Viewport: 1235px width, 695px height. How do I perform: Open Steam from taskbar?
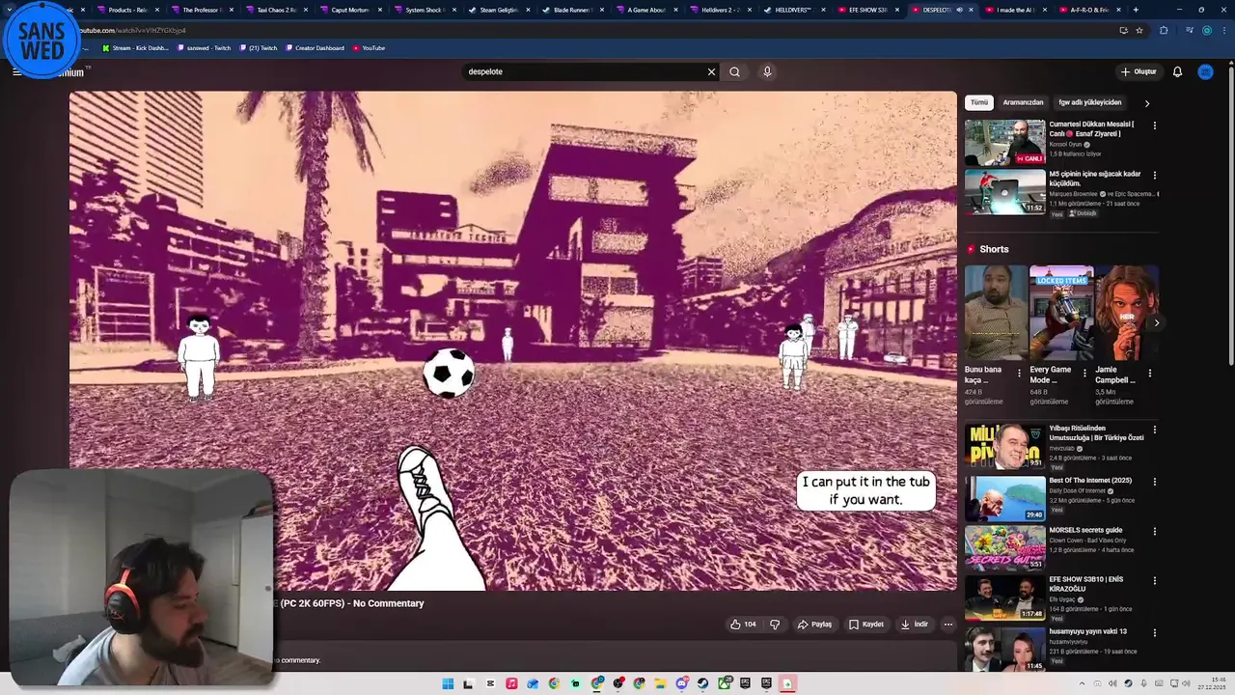(x=702, y=683)
